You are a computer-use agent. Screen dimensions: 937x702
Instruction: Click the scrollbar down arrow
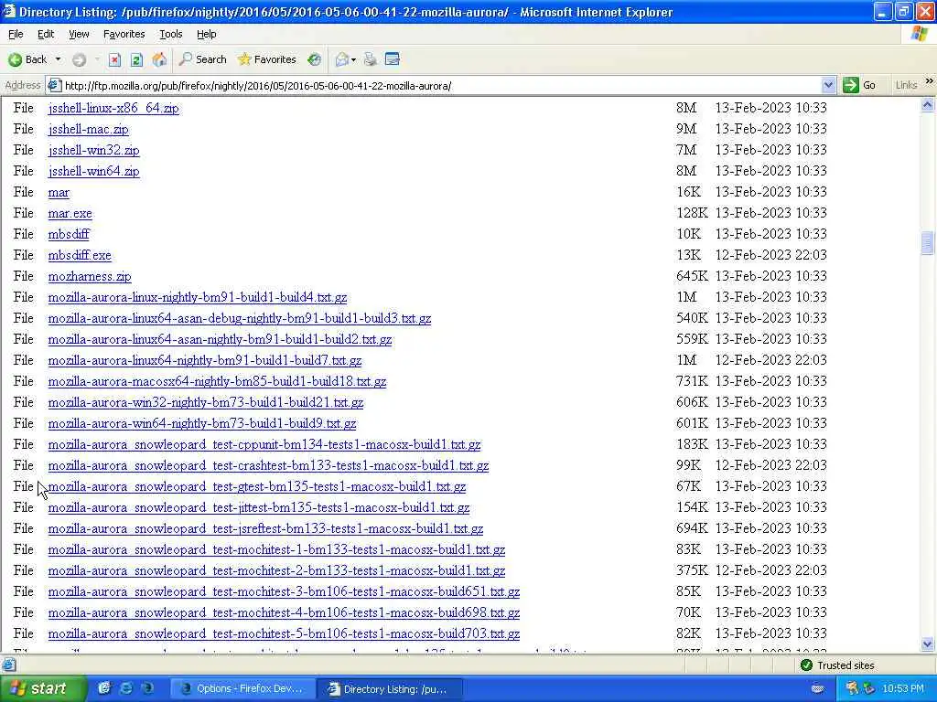tap(928, 644)
